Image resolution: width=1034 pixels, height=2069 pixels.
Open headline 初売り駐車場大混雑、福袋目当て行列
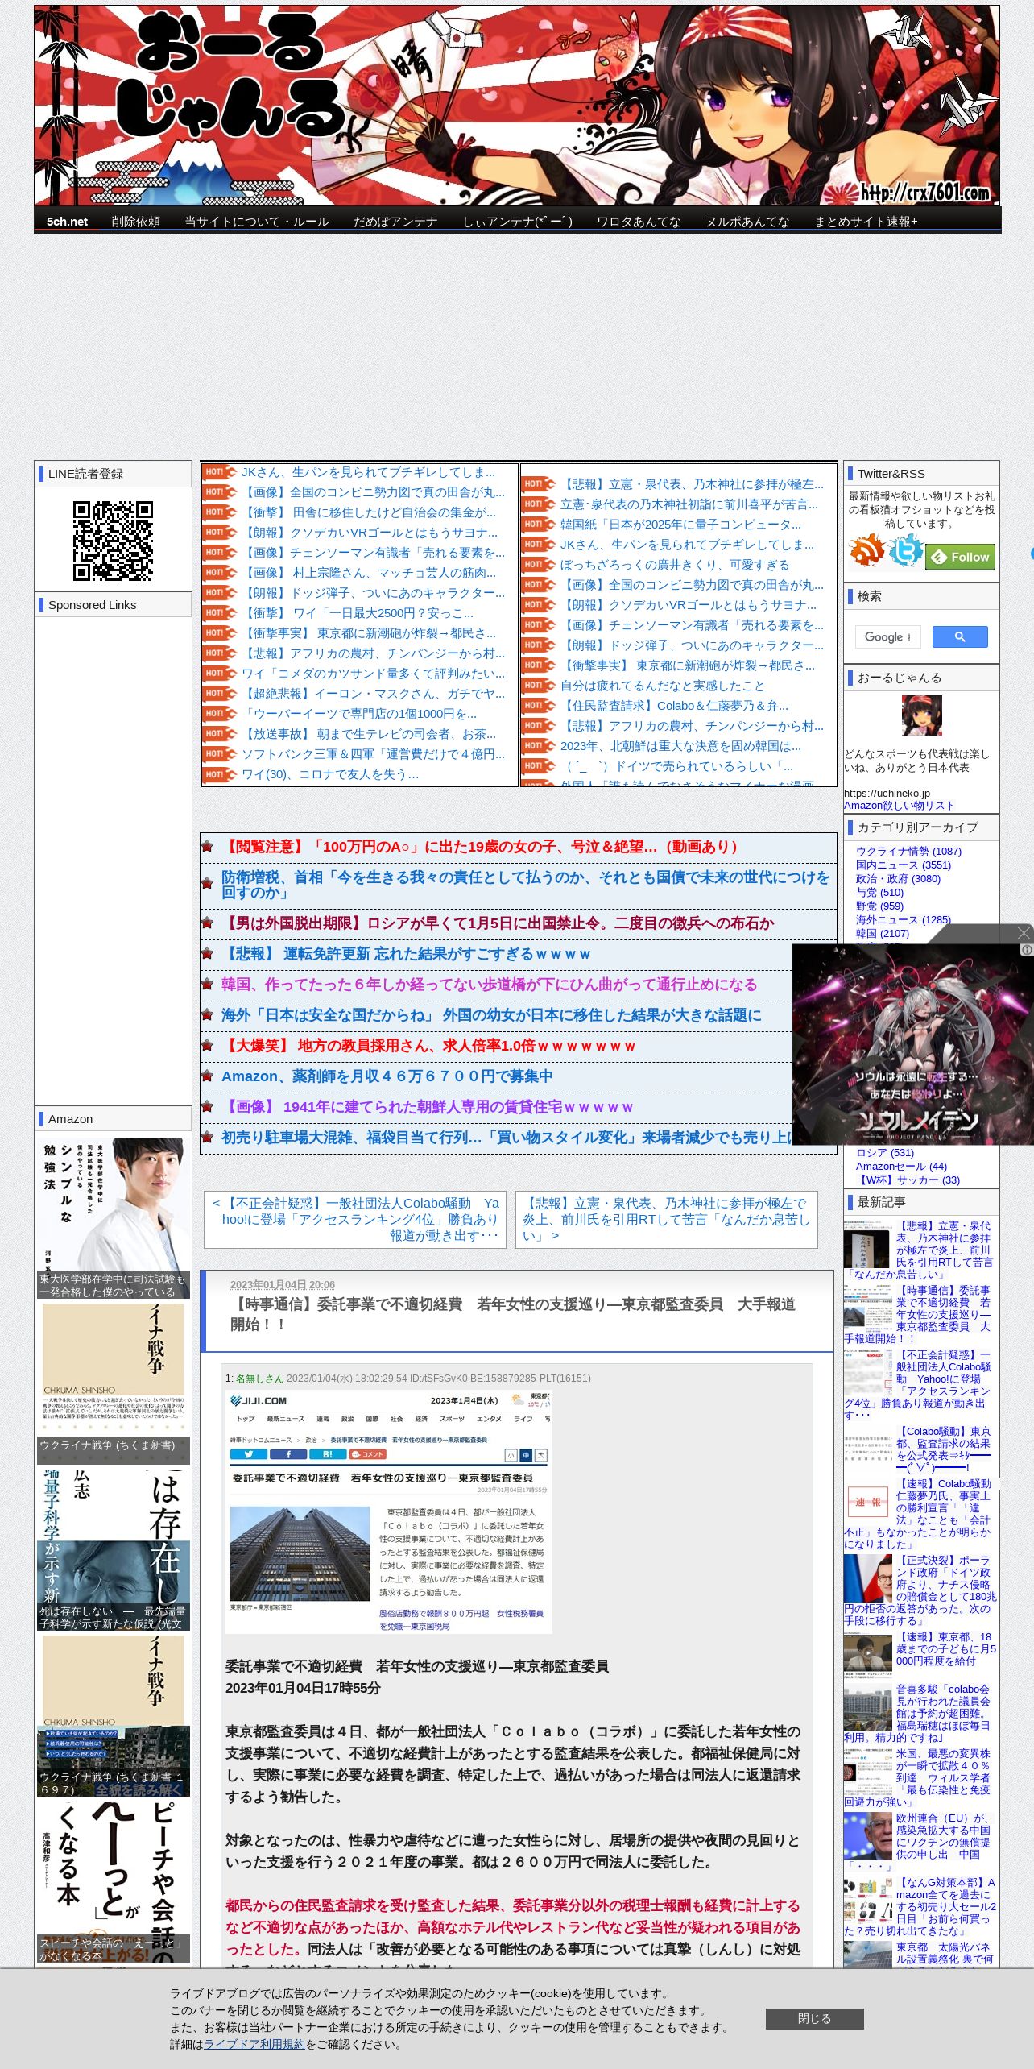(507, 1138)
